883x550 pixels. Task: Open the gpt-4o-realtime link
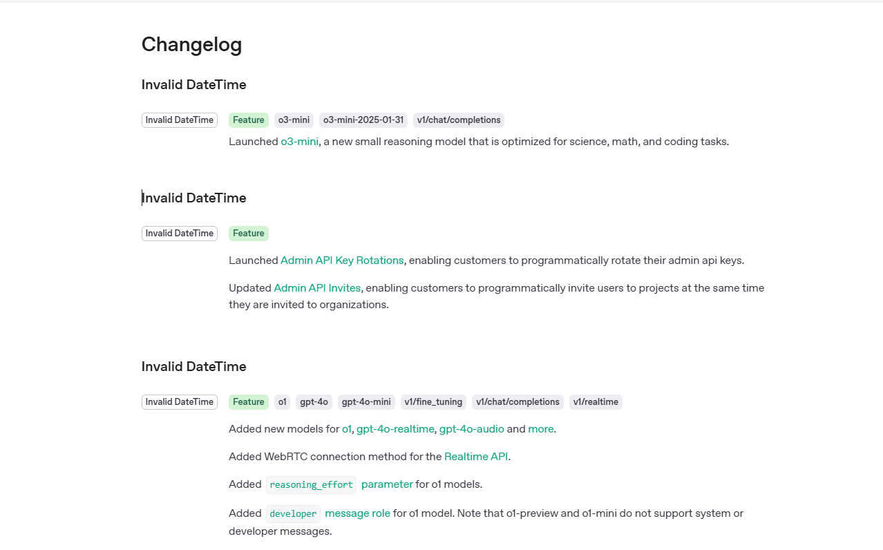pos(395,429)
